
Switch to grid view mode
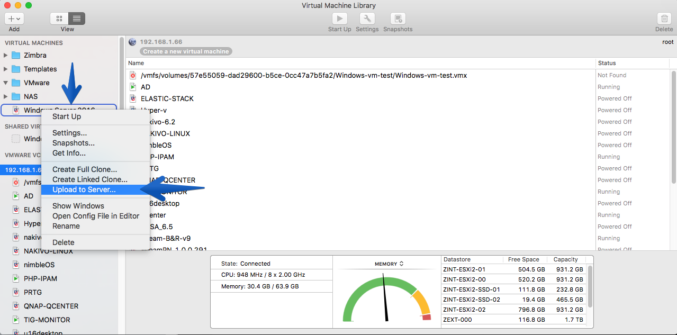point(59,19)
